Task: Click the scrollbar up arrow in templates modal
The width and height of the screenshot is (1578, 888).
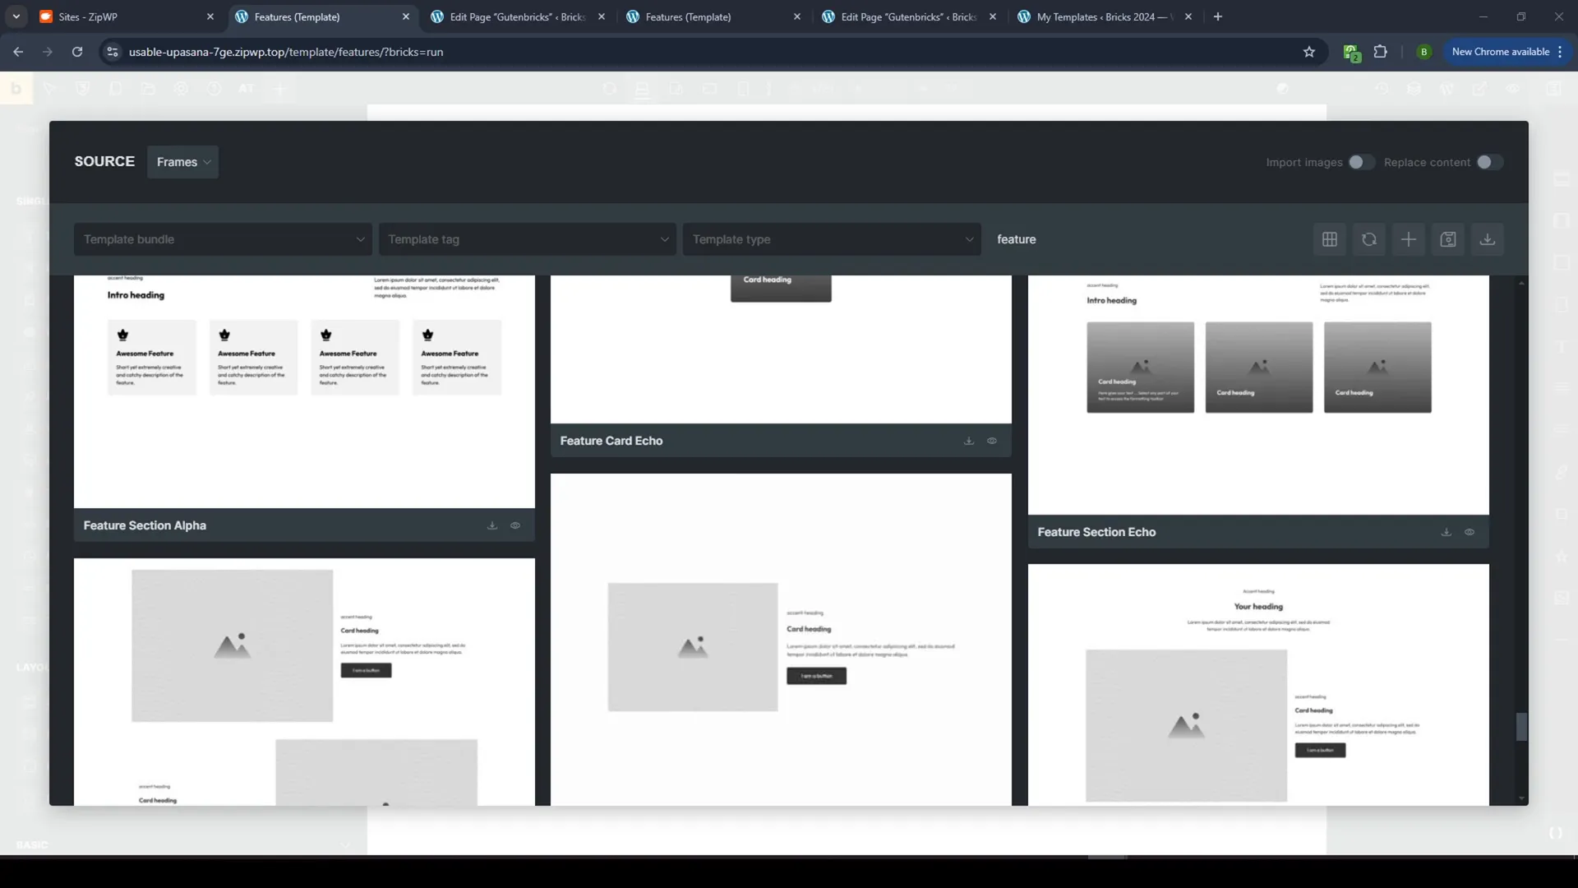Action: [1521, 283]
